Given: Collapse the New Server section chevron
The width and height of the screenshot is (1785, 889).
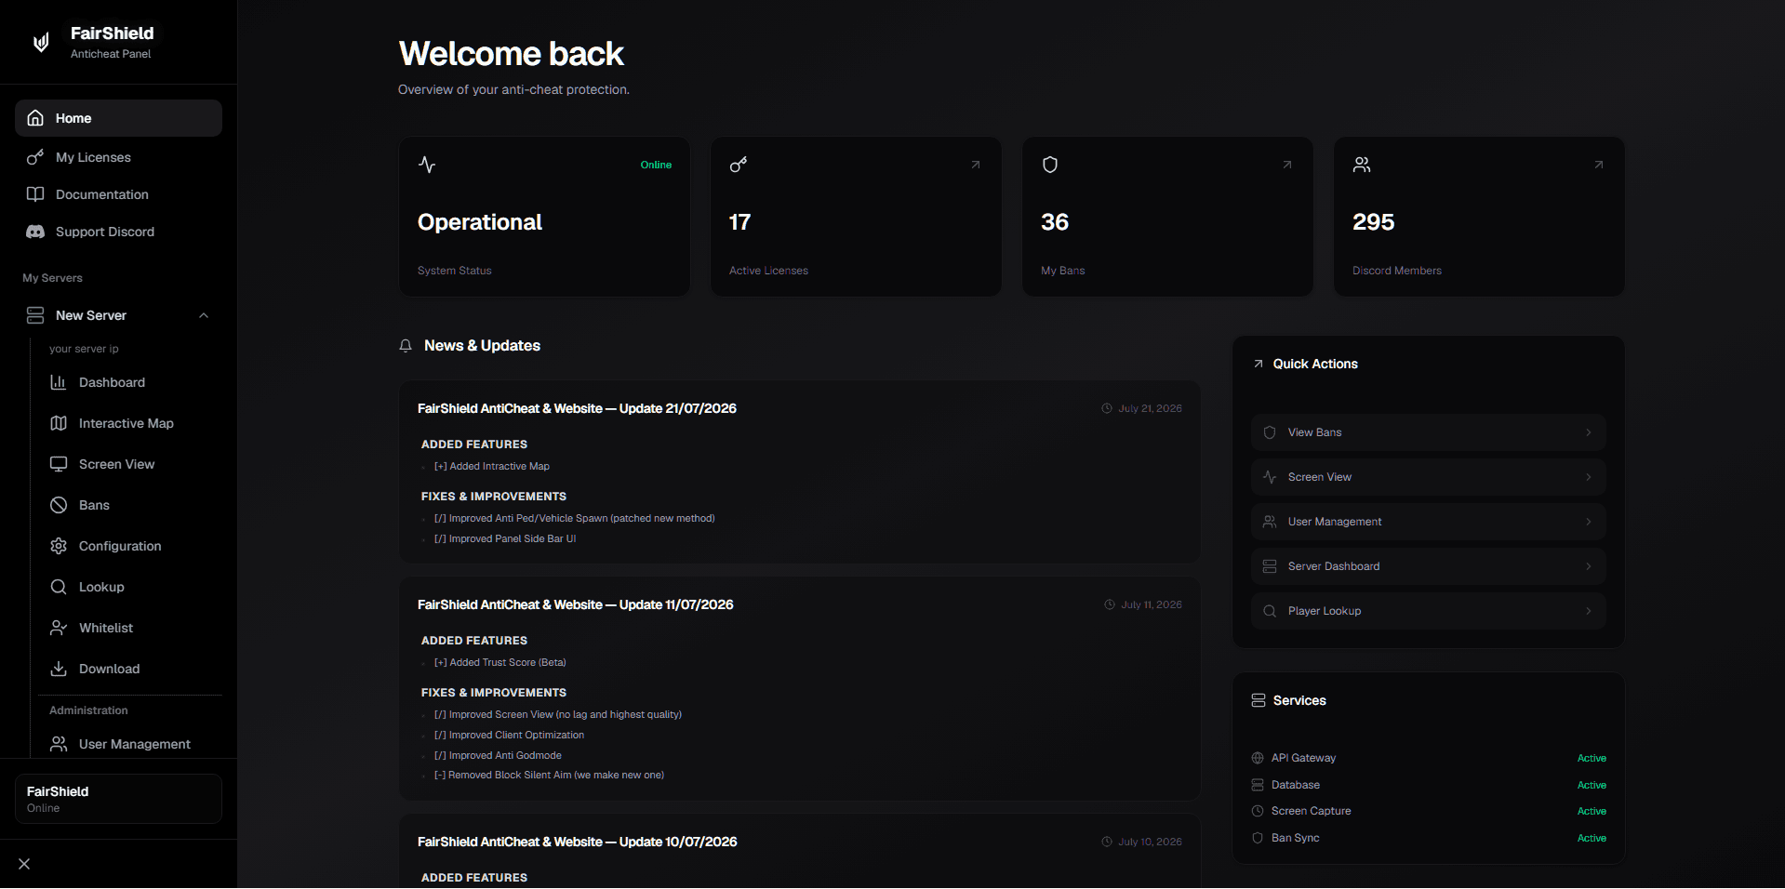Looking at the screenshot, I should tap(204, 315).
